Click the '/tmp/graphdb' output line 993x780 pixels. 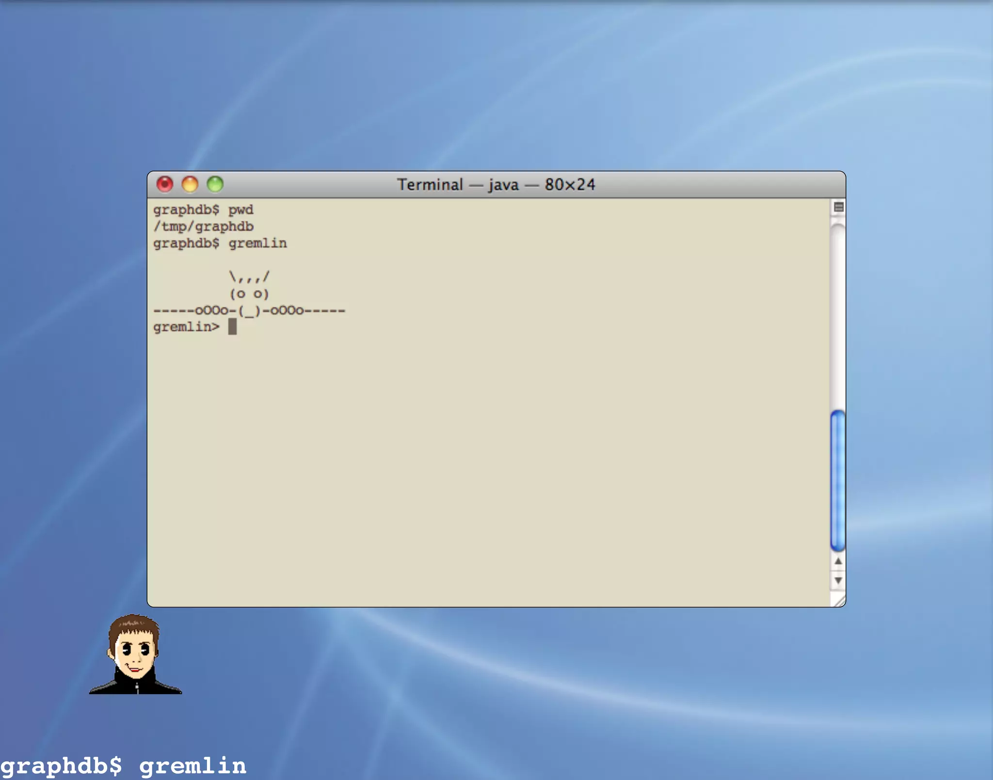[203, 226]
